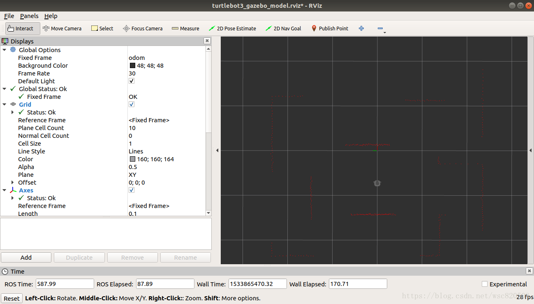Click the Duplicate button
Image resolution: width=534 pixels, height=304 pixels.
[79, 257]
